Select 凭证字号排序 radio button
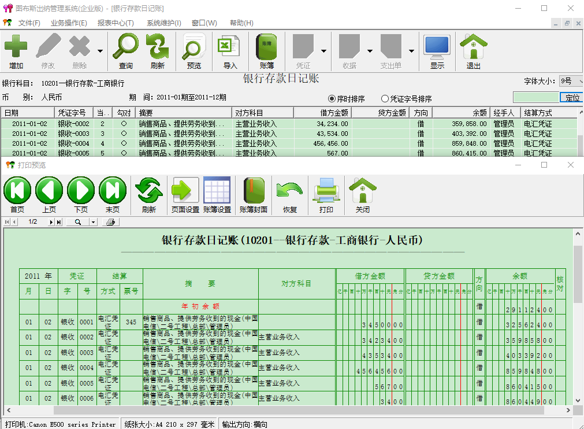Viewport: 584px width, 429px height. [385, 99]
